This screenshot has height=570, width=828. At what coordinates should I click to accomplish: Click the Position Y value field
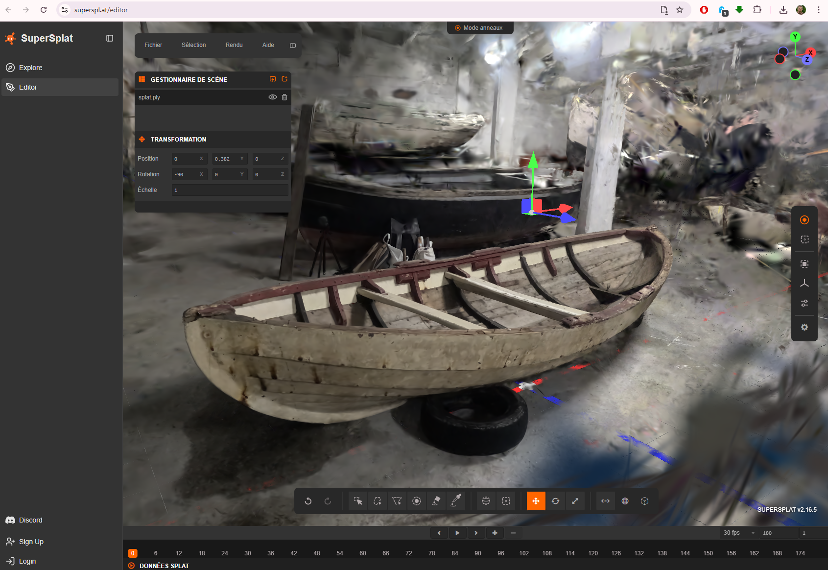pyautogui.click(x=226, y=159)
